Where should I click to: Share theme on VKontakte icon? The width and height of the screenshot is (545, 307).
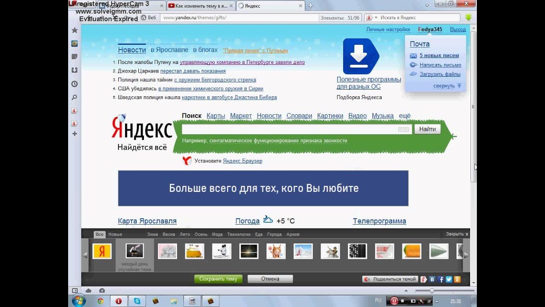point(432,279)
